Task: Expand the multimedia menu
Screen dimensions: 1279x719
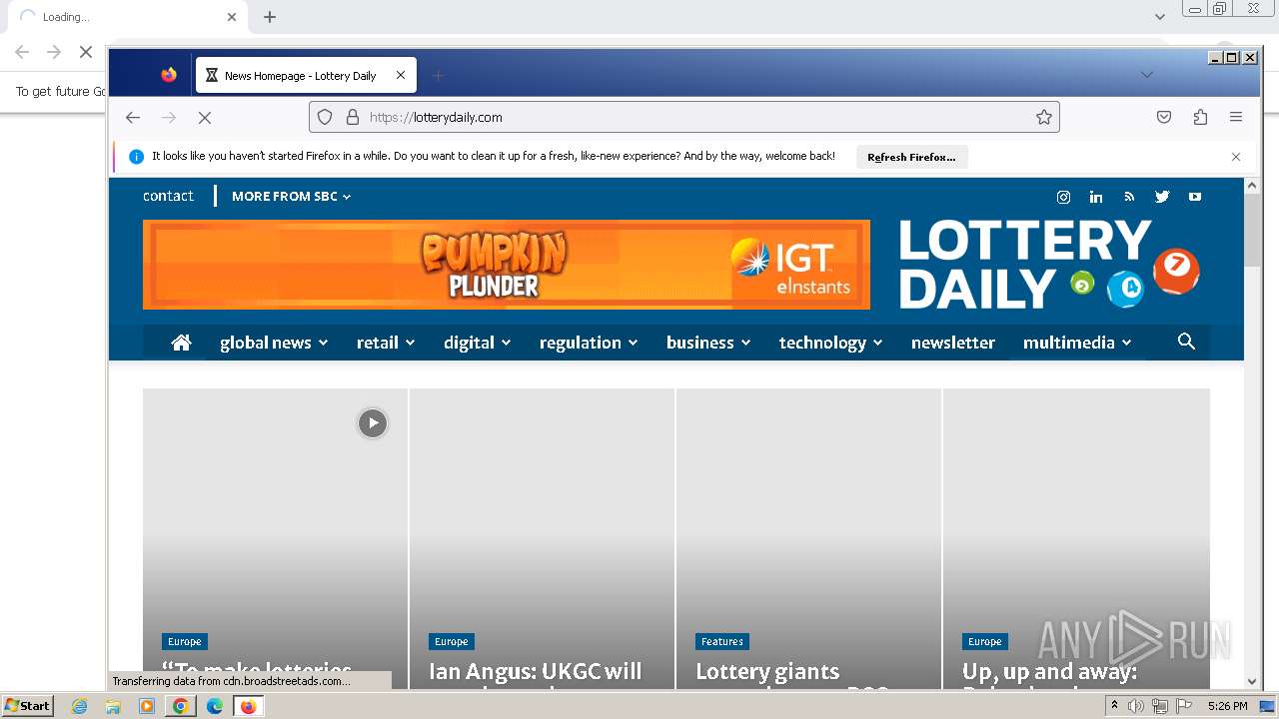Action: tap(1077, 343)
